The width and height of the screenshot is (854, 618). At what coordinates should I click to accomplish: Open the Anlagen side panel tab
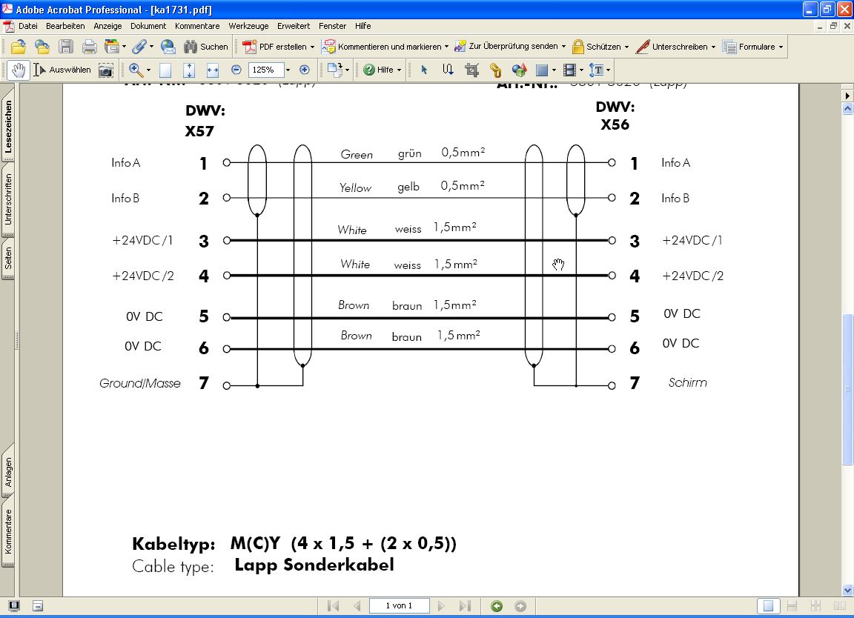[8, 471]
